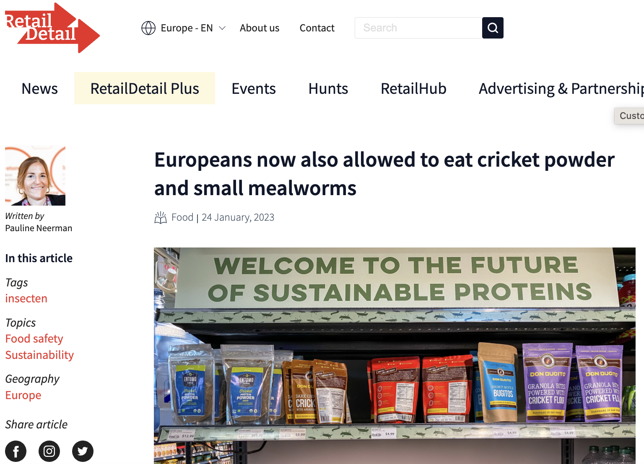The height and width of the screenshot is (464, 644).
Task: Open the Hunts menu item
Action: 328,88
